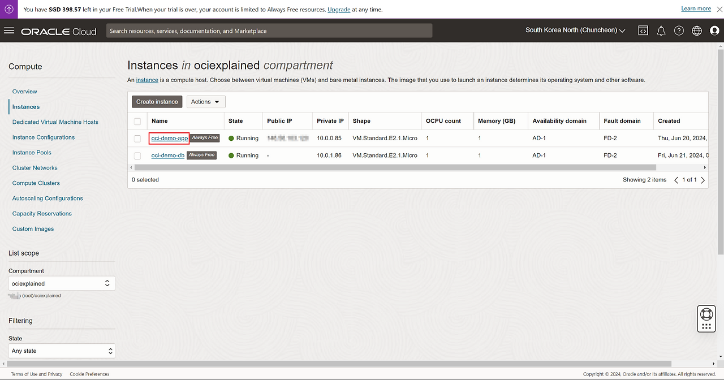Open the notifications bell

(x=661, y=31)
